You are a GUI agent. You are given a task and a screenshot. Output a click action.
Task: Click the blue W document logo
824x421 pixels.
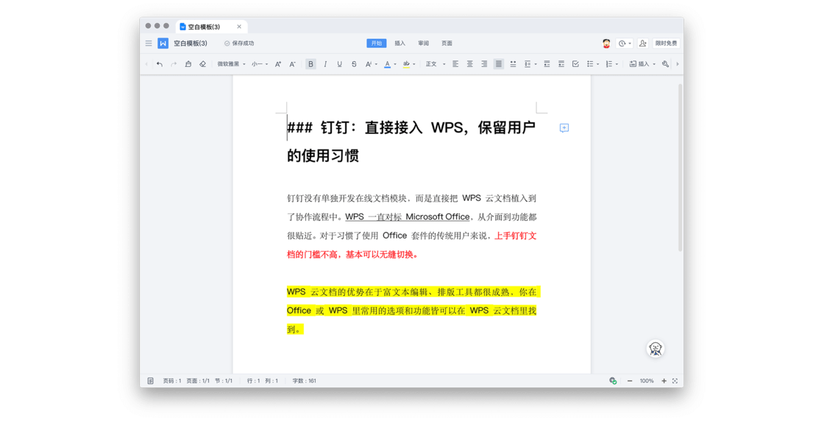pyautogui.click(x=163, y=43)
